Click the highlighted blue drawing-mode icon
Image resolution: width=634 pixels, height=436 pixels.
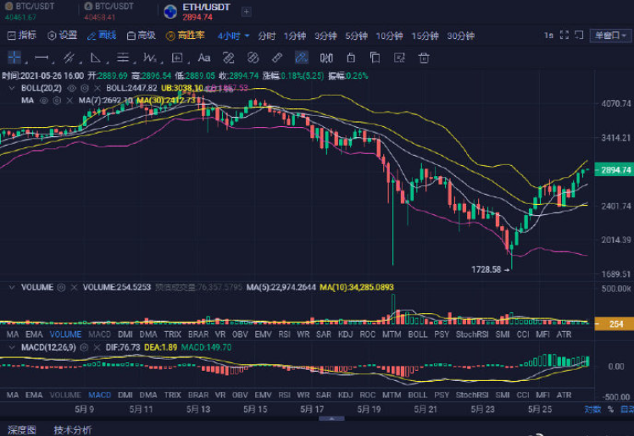(302, 58)
